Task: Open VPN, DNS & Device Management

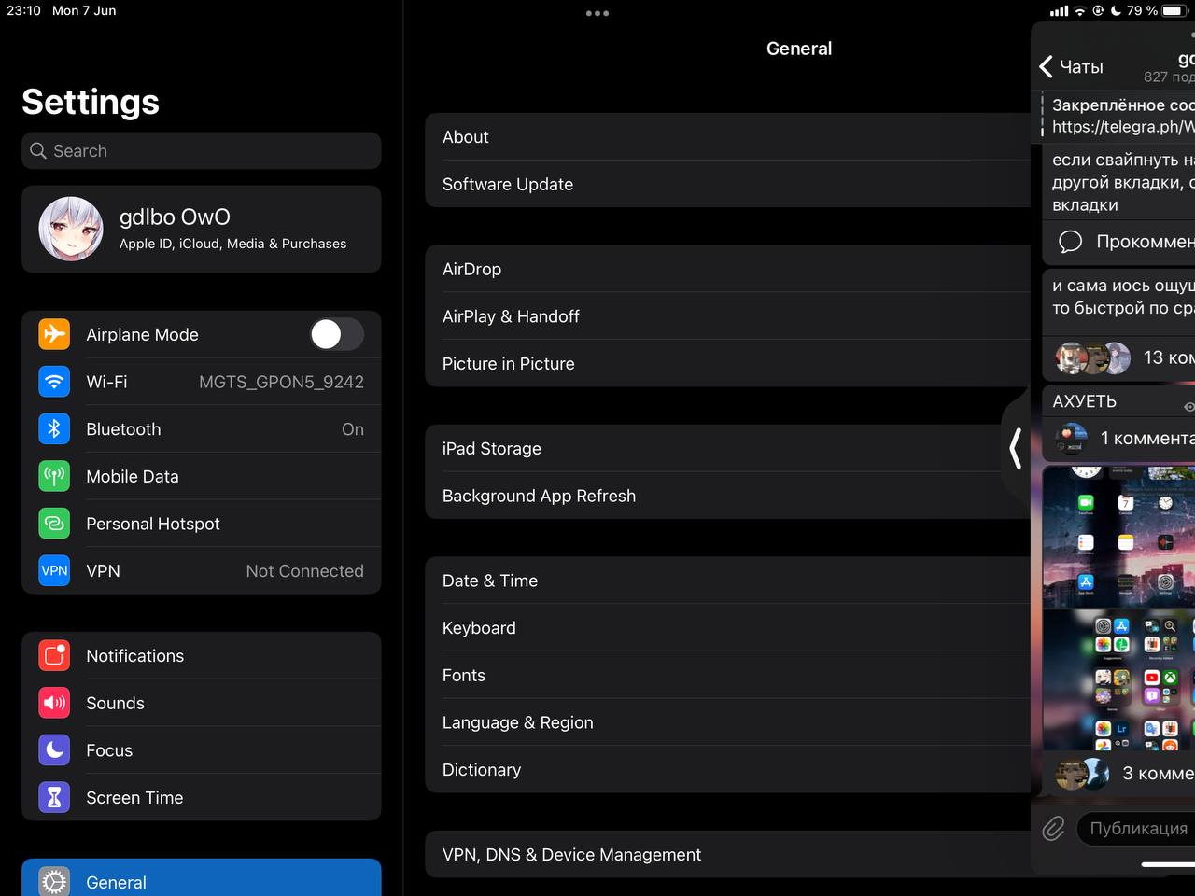Action: tap(728, 854)
